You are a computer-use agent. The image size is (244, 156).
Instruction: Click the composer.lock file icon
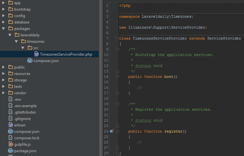(x=11, y=138)
